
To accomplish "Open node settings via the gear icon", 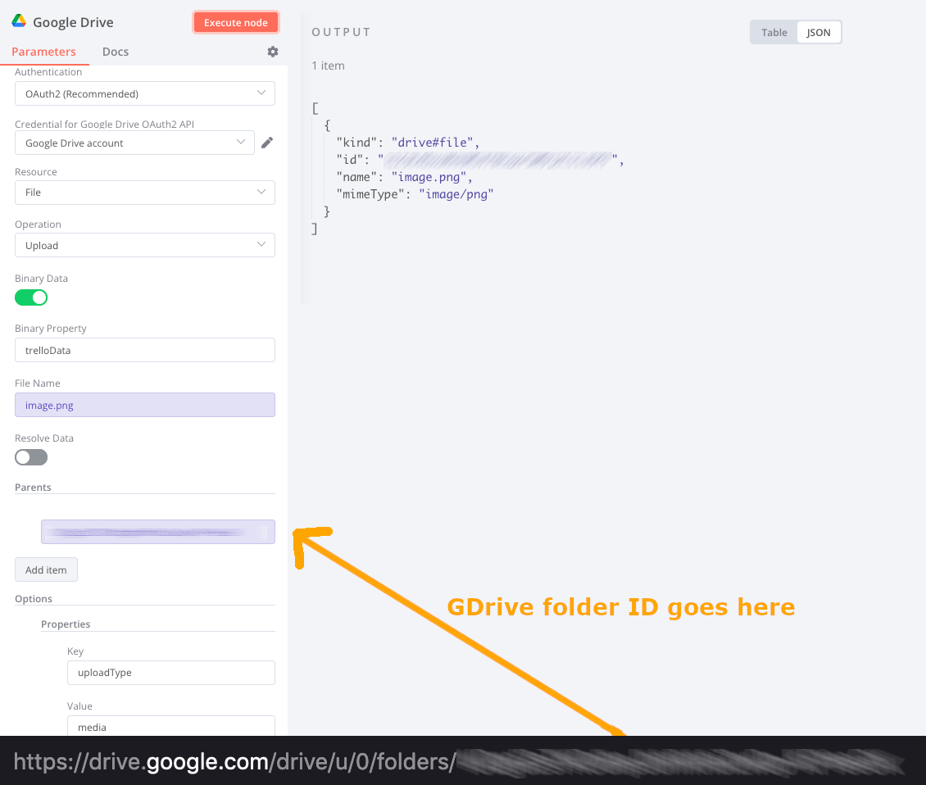I will pyautogui.click(x=273, y=51).
